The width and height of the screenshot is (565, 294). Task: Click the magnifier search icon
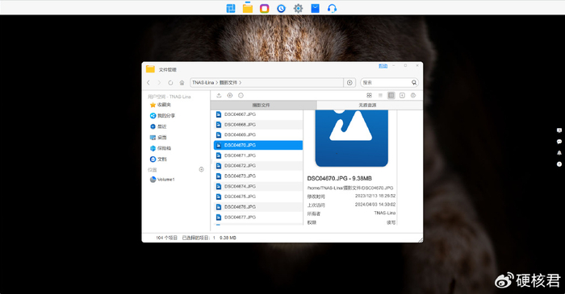[x=414, y=83]
